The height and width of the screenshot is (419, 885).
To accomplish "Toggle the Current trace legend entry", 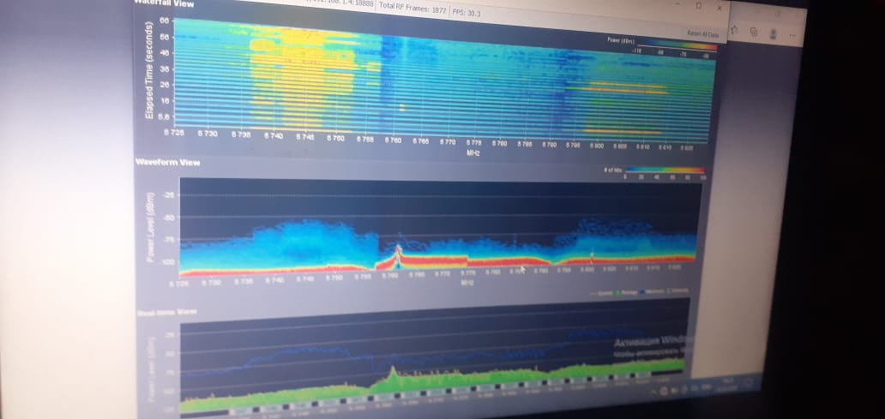I will [600, 293].
